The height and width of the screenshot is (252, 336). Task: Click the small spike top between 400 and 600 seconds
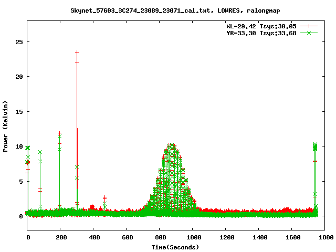point(104,197)
